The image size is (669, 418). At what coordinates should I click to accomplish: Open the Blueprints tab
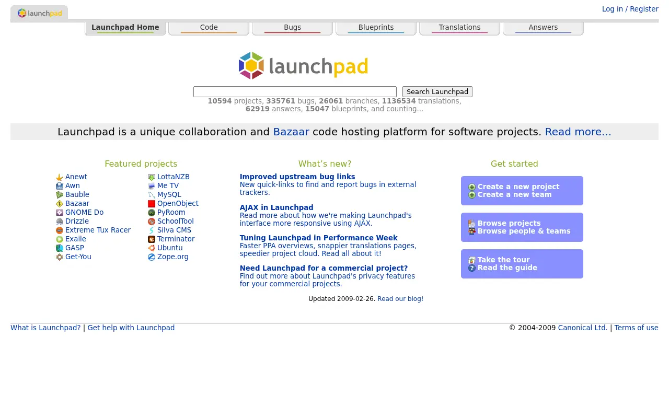click(376, 28)
